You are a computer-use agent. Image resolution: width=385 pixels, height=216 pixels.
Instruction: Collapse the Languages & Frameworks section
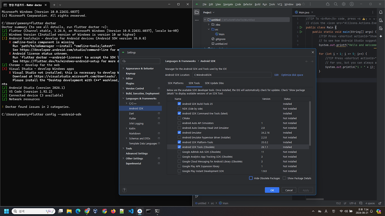pos(124,98)
